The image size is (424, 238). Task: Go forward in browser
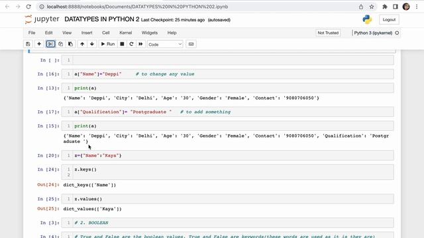pos(18,7)
